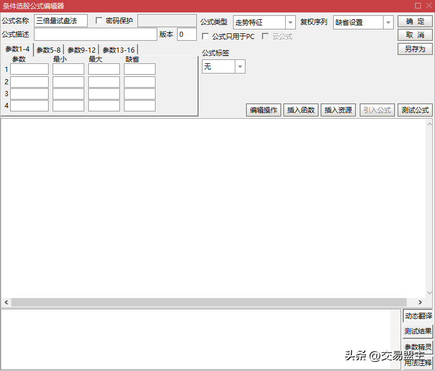The image size is (435, 371).
Task: Select the 用法注释 side tab
Action: coord(418,363)
